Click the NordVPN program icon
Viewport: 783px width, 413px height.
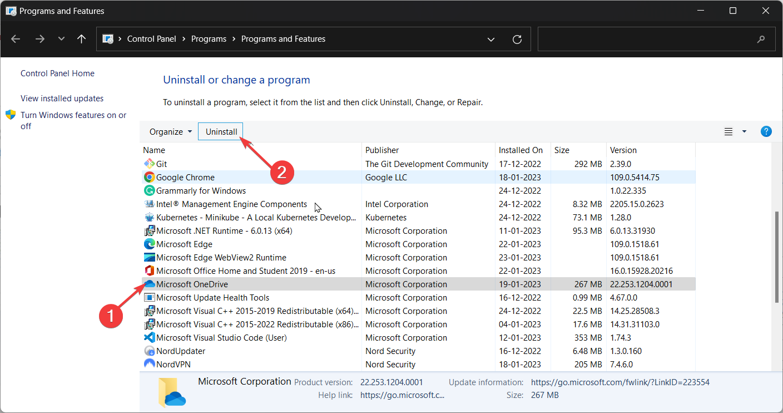(149, 365)
